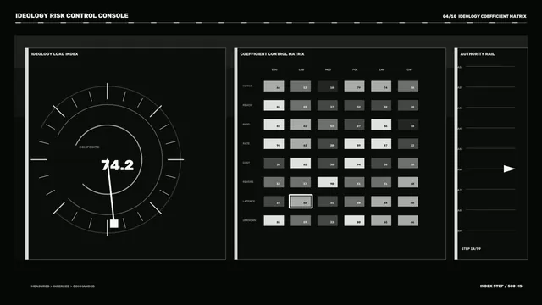Click the Authority Rail arrow pointer
542x305 pixels.
[509, 169]
